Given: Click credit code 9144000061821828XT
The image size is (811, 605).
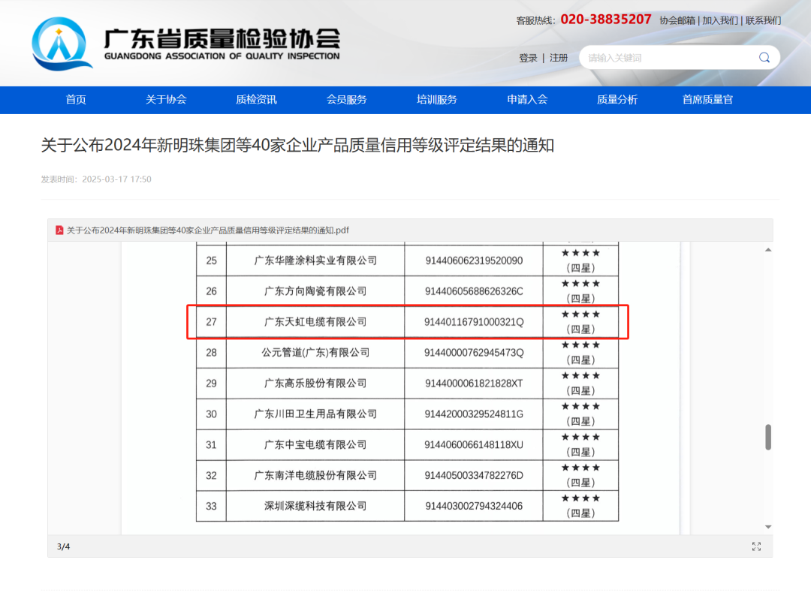Looking at the screenshot, I should tap(474, 383).
